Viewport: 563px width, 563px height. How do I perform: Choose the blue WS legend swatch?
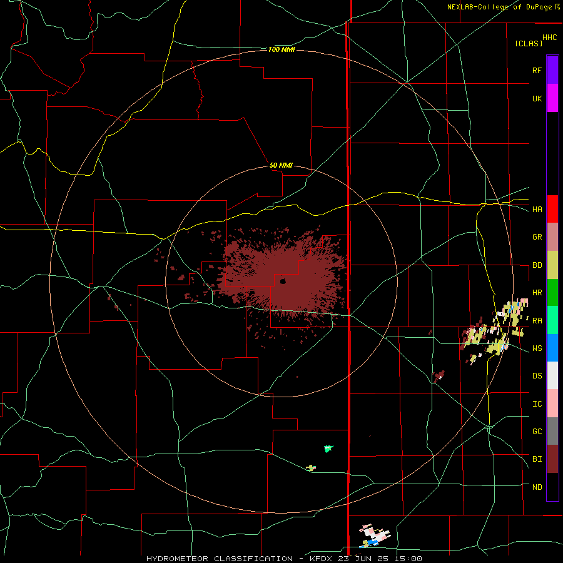(x=552, y=348)
